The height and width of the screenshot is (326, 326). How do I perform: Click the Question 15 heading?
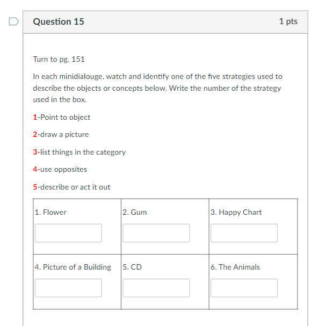pos(59,21)
